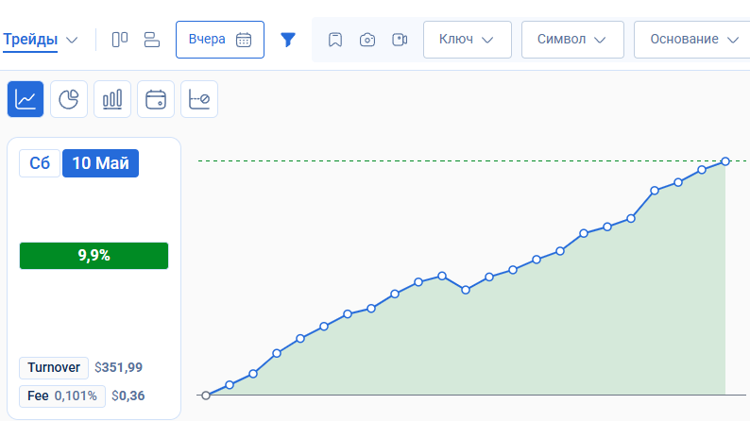This screenshot has width=750, height=421.
Task: Open the drawdown chart icon
Action: [199, 99]
